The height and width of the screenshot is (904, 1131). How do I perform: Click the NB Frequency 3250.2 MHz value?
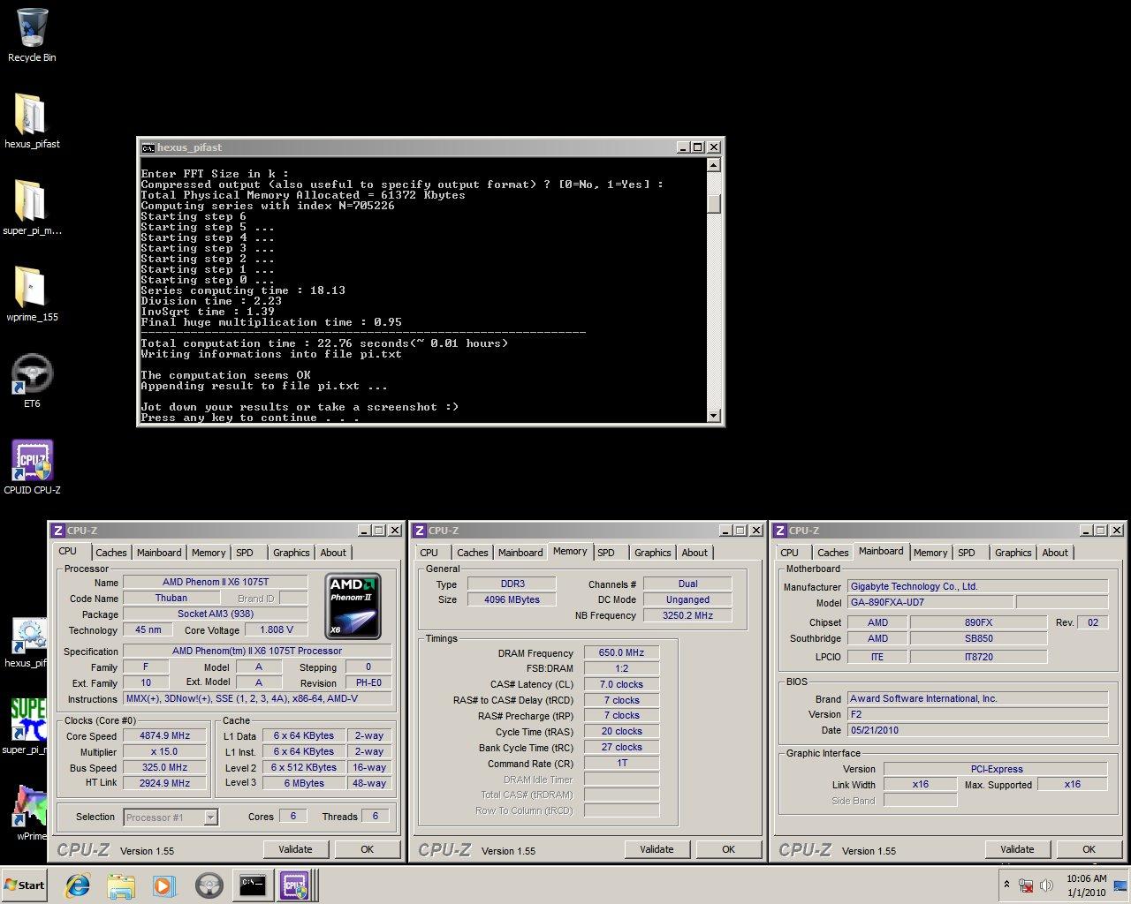coord(687,615)
